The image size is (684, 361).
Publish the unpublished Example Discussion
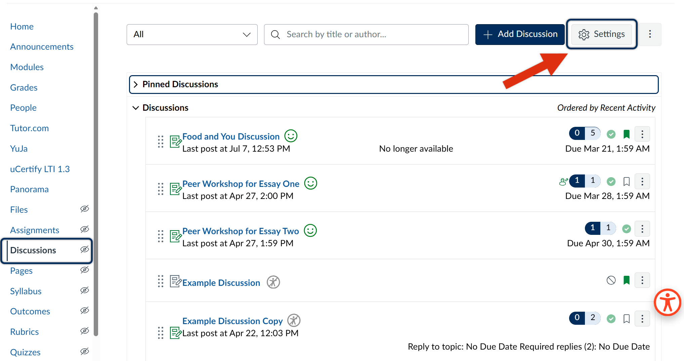pos(611,280)
